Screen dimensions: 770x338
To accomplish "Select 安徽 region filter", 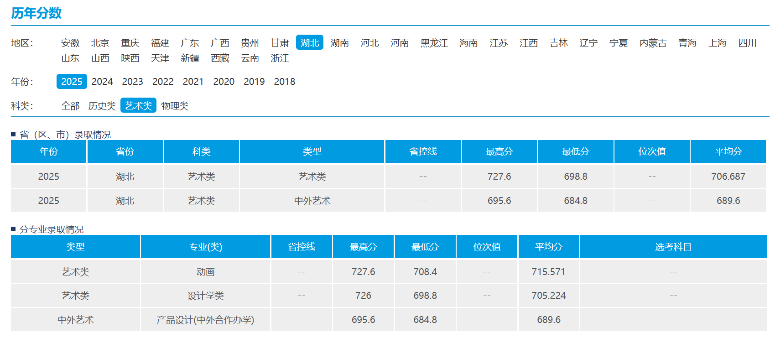I will pyautogui.click(x=70, y=43).
